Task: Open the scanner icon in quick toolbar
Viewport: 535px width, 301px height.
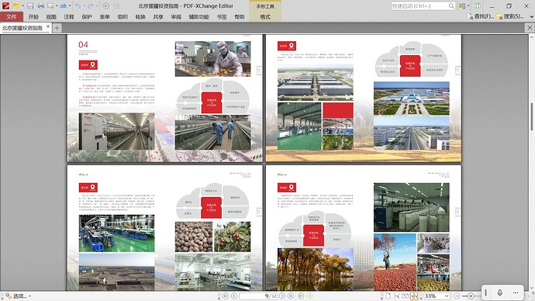Action: pyautogui.click(x=64, y=5)
